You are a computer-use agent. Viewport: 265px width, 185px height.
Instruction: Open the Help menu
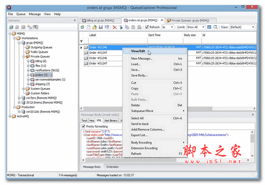(x=57, y=14)
